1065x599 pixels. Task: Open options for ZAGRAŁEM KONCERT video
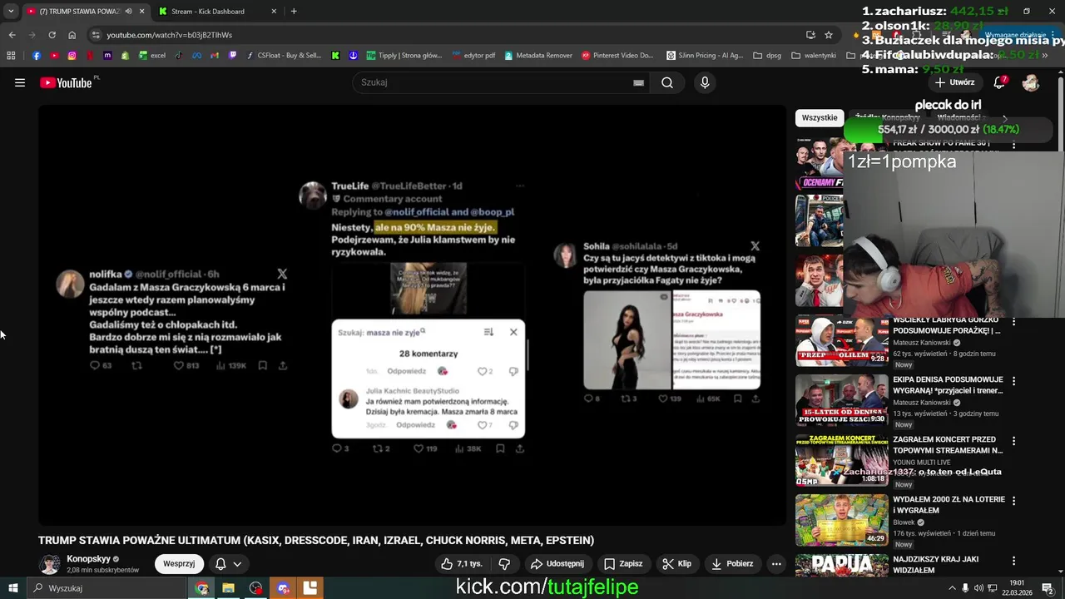point(1013,440)
